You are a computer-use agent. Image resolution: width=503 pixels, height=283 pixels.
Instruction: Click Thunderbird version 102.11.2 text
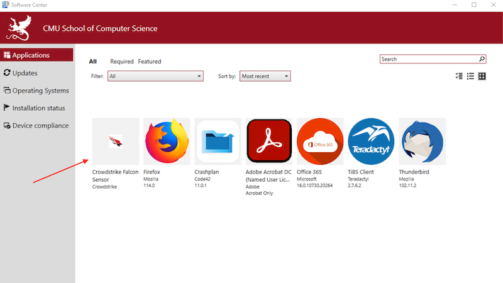pyautogui.click(x=407, y=186)
